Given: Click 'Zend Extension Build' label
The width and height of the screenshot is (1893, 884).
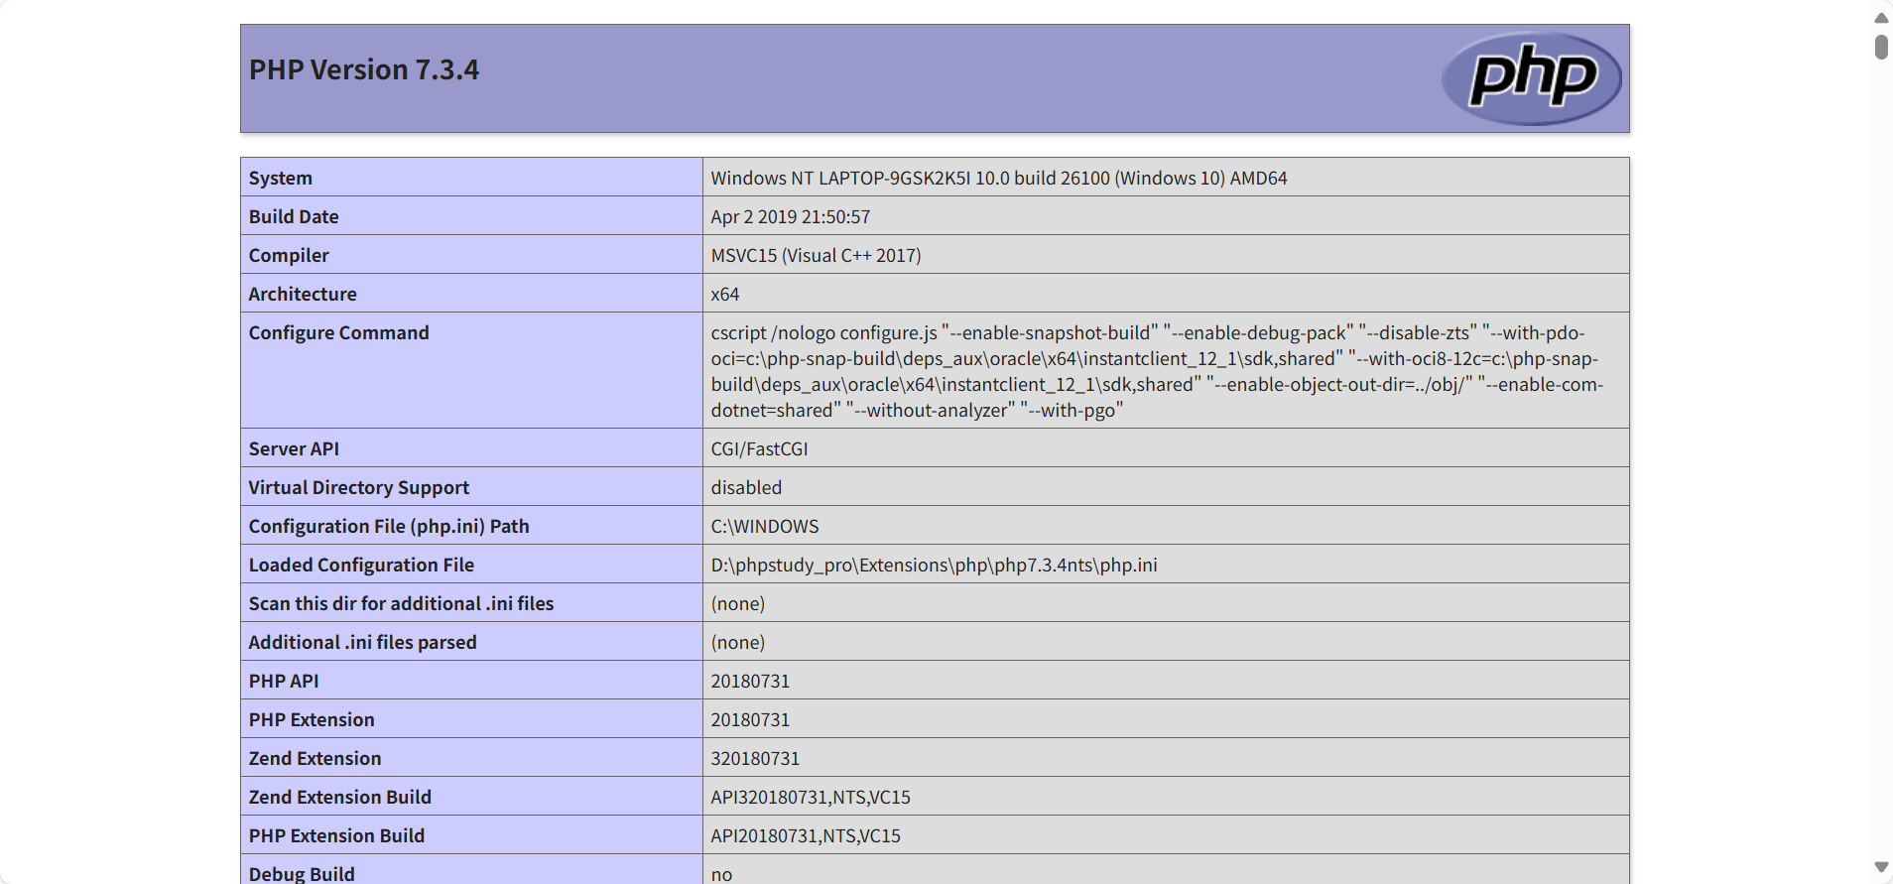Looking at the screenshot, I should tap(340, 797).
